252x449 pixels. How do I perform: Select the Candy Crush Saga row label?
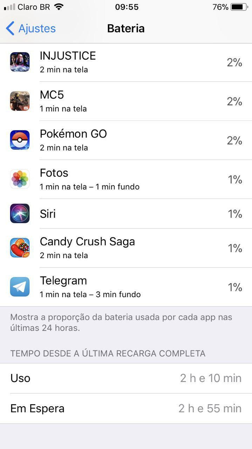pos(87,242)
